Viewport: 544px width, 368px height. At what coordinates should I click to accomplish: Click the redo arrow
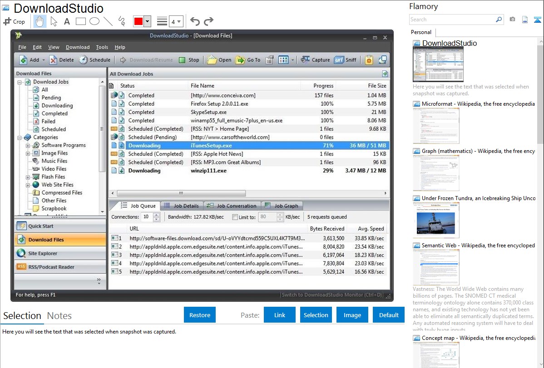coord(208,21)
